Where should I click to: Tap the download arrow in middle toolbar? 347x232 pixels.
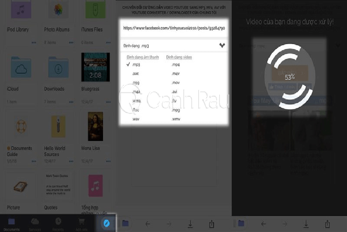pos(190,224)
